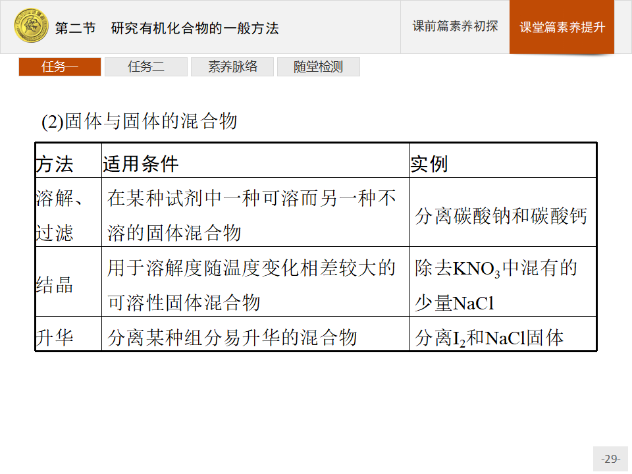This screenshot has width=632, height=474.
Task: Click the cell starting 在某种试剂中一种可溶
Action: pos(255,213)
